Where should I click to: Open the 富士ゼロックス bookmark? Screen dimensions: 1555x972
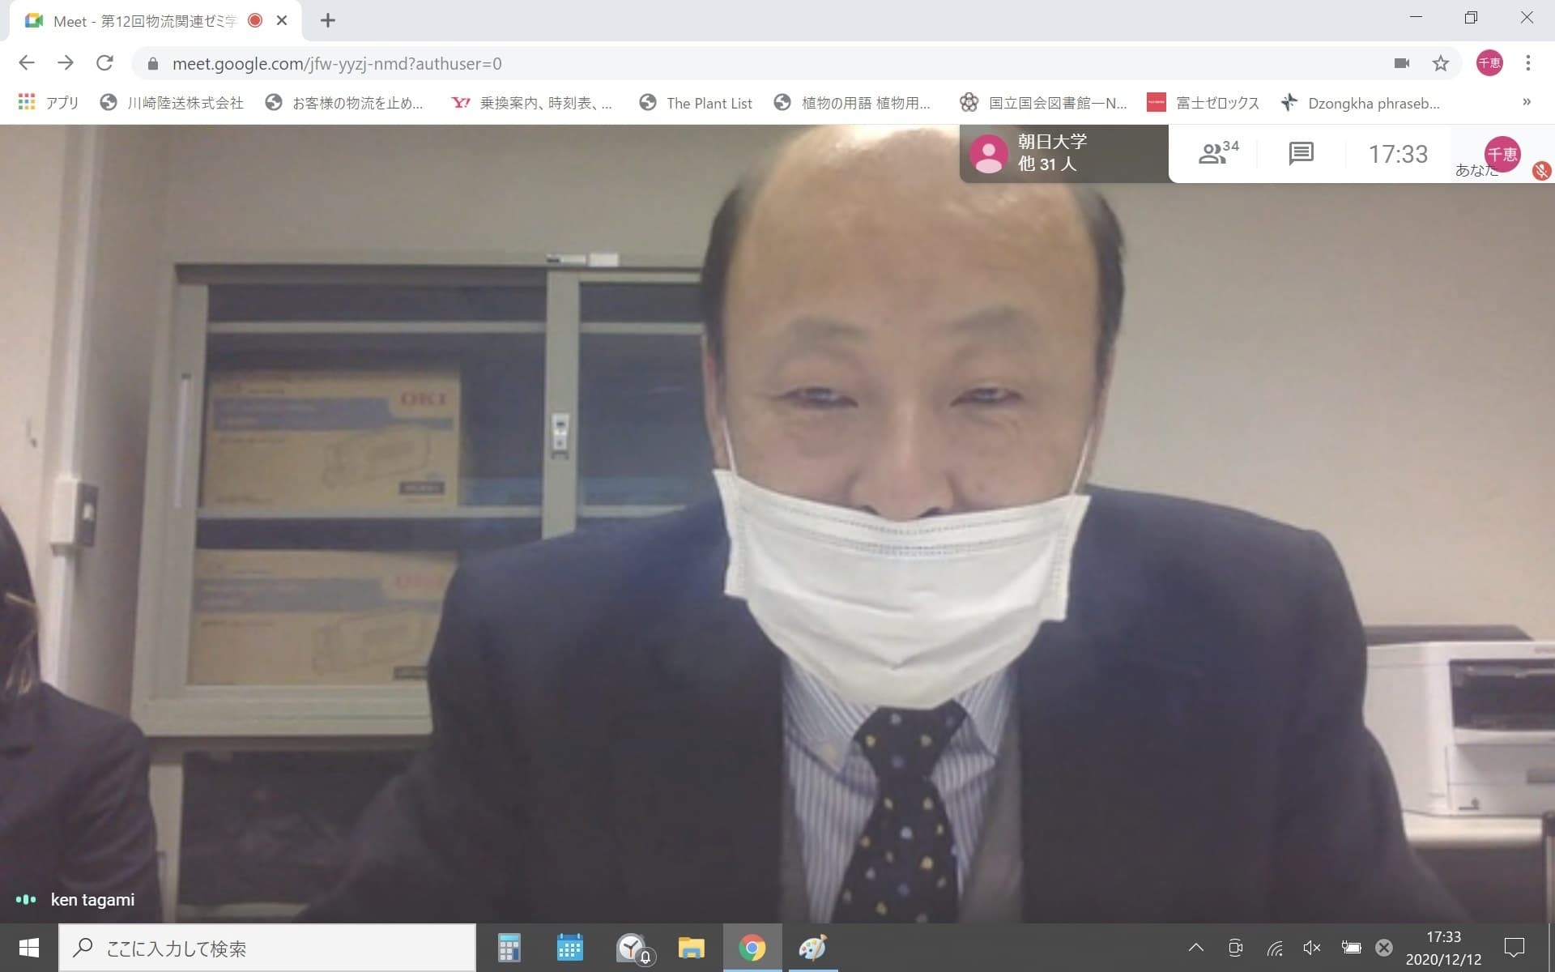1204,103
